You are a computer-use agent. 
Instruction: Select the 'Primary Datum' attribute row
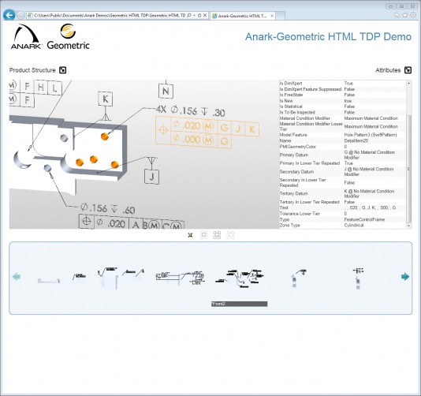342,155
